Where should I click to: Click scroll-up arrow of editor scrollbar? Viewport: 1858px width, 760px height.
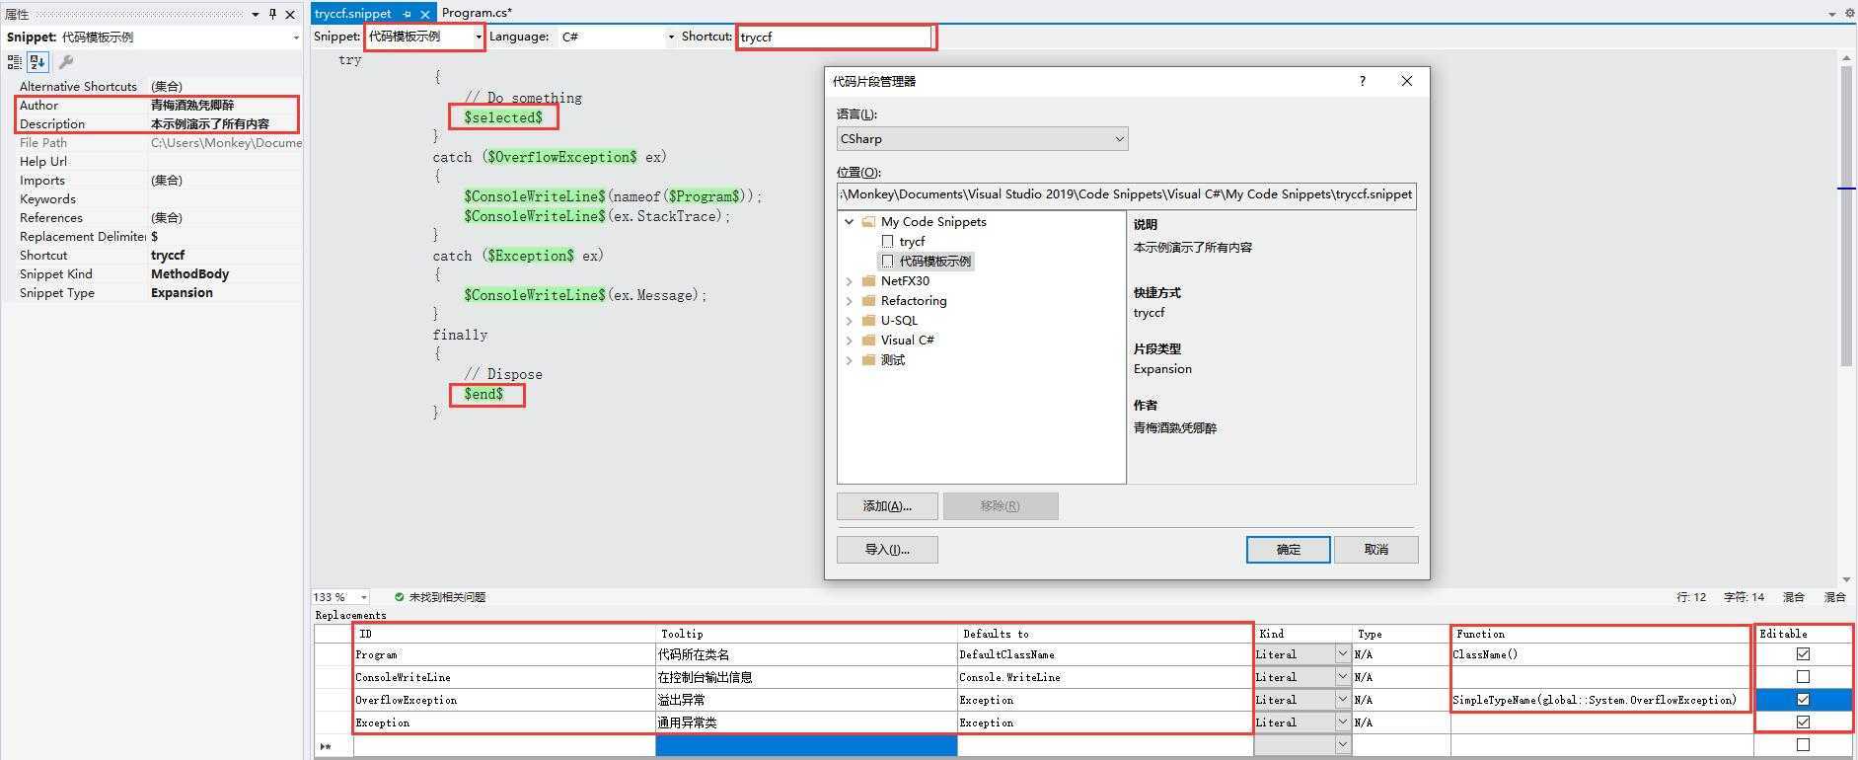(x=1846, y=58)
